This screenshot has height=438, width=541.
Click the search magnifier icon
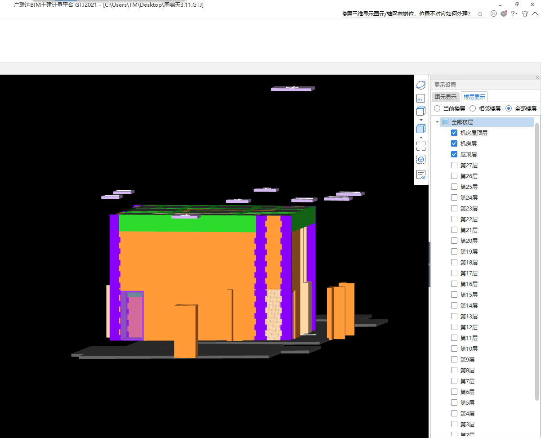480,14
